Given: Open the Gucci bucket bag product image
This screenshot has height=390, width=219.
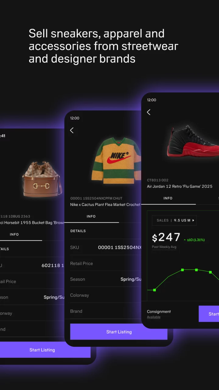Looking at the screenshot, I should [x=42, y=180].
